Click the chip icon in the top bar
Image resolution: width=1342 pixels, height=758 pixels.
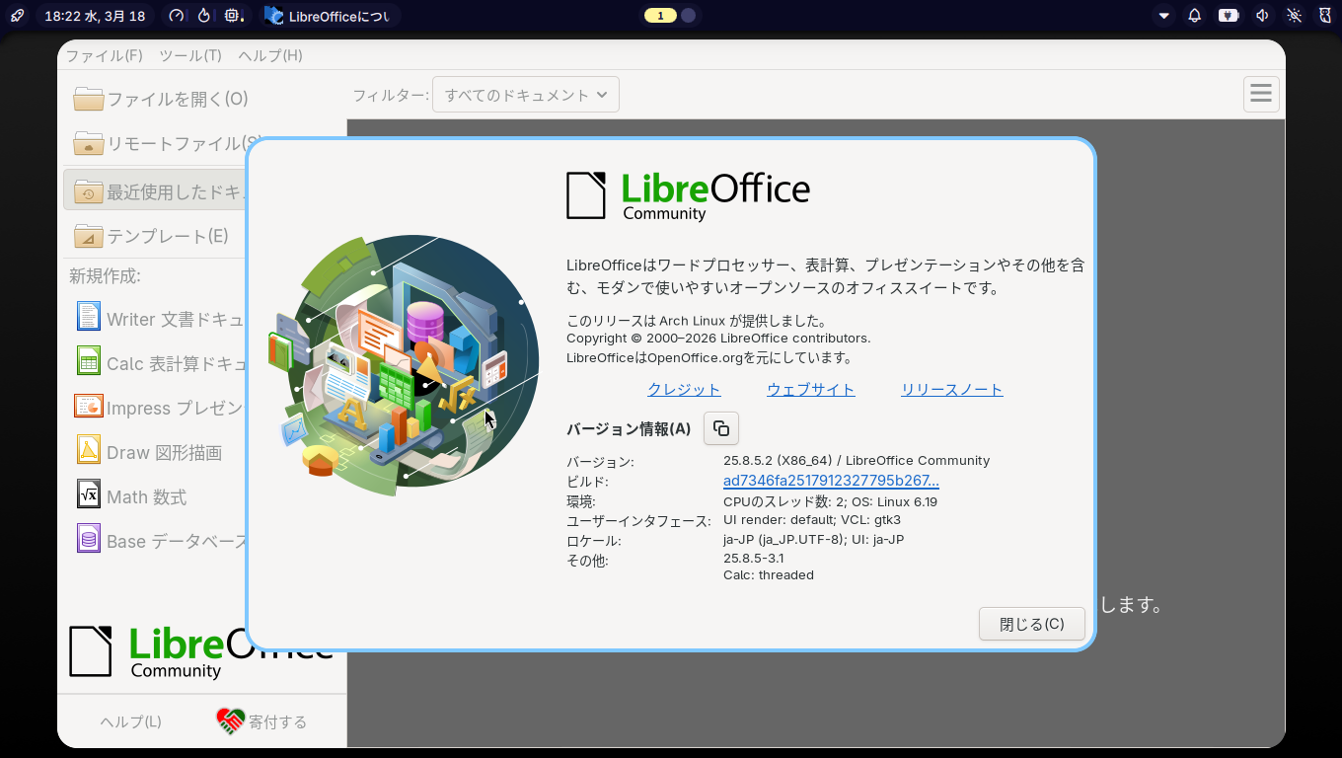[x=233, y=16]
